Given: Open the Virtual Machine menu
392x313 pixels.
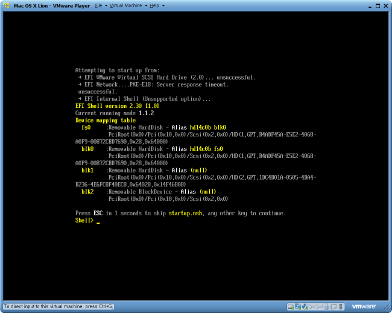Looking at the screenshot, I should coord(126,5).
